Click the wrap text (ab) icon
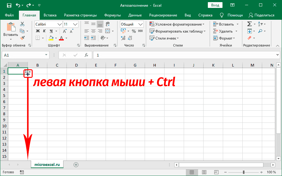The height and width of the screenshot is (176, 282). tap(107, 24)
